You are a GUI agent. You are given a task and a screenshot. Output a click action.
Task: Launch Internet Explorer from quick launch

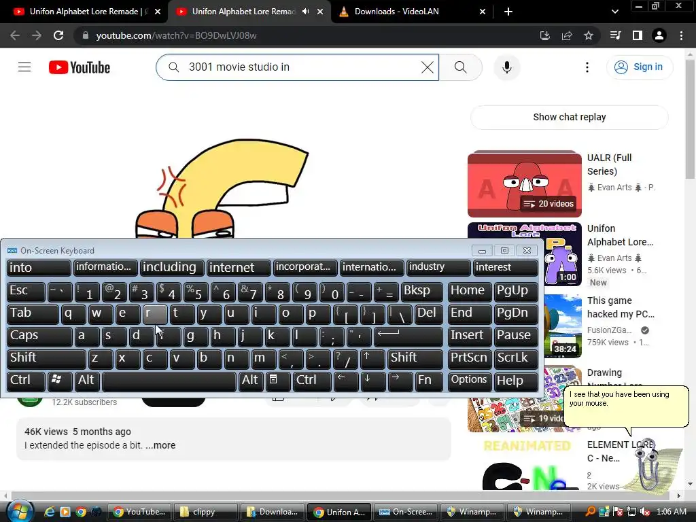tap(49, 512)
